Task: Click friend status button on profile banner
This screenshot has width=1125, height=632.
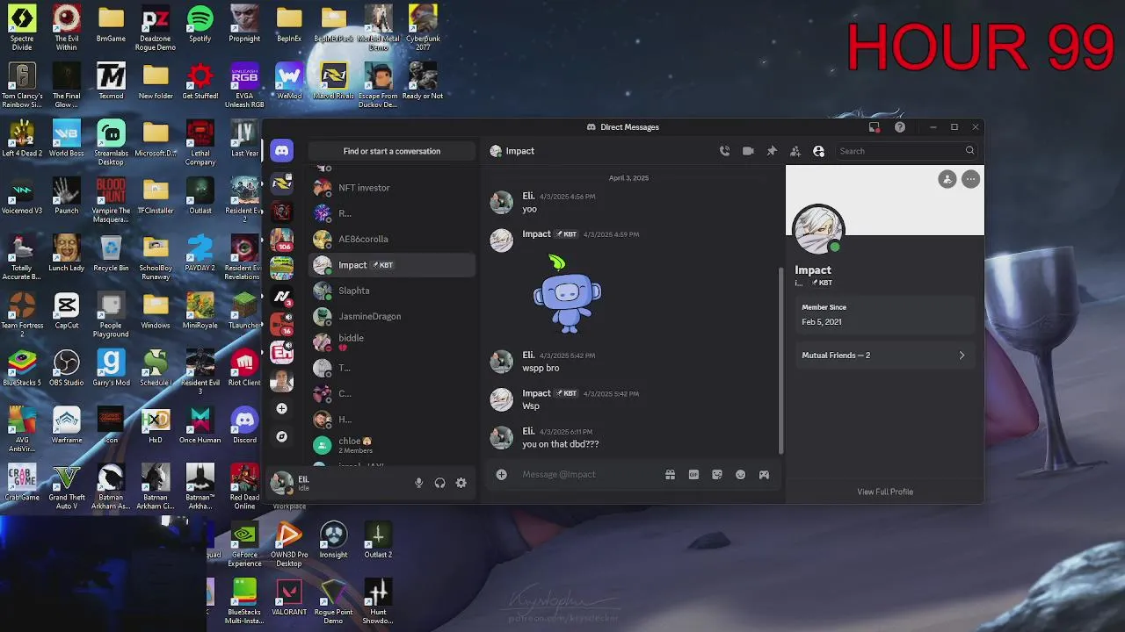Action: [947, 179]
